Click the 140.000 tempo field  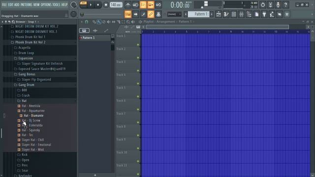tap(116, 4)
